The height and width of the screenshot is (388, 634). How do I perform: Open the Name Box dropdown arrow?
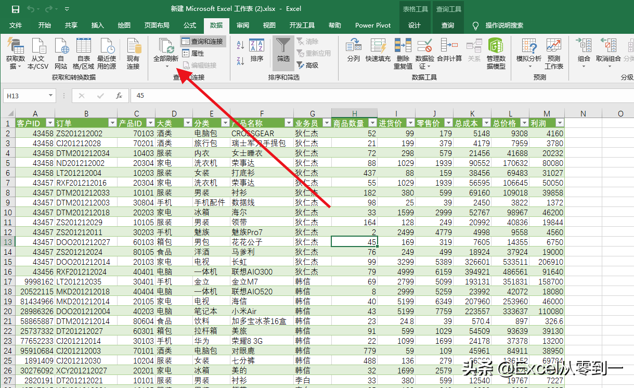click(50, 96)
